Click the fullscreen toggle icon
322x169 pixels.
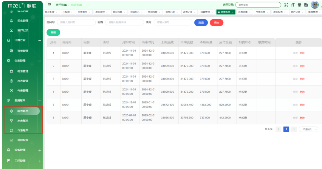click(286, 5)
